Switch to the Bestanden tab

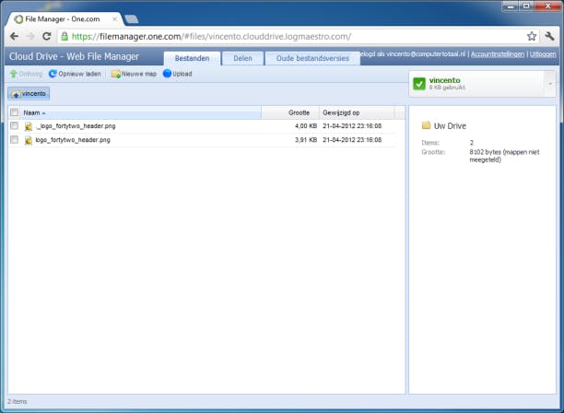(x=192, y=58)
